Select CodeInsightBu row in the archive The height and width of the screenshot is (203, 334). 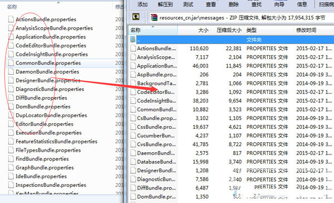coord(232,101)
